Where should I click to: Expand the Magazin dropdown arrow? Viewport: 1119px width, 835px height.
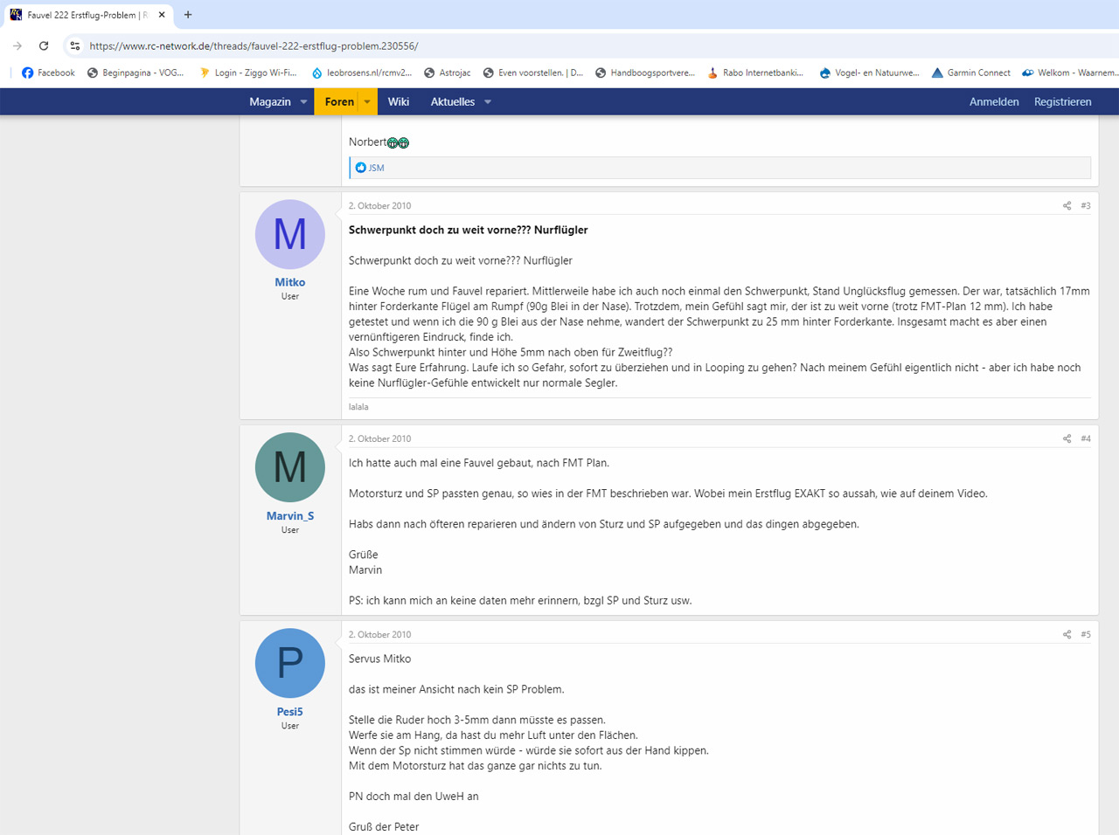tap(304, 102)
